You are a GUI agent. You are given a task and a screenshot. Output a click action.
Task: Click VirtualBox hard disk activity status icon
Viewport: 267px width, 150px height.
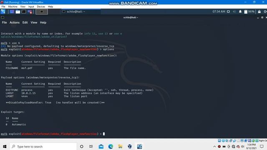tap(219, 141)
